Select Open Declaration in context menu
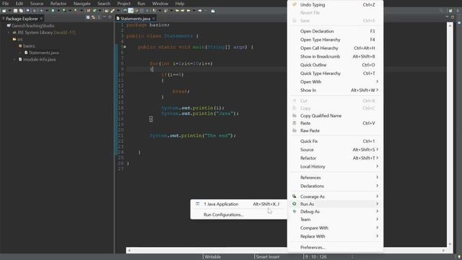This screenshot has width=462, height=260. click(335, 31)
